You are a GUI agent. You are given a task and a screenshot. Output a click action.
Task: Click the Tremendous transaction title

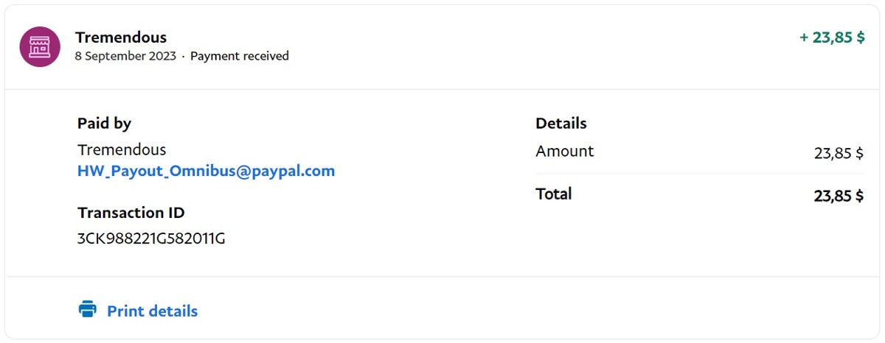(x=121, y=37)
